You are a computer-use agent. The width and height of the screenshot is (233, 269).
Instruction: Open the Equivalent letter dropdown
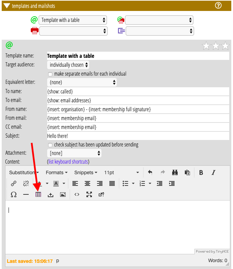(x=82, y=82)
